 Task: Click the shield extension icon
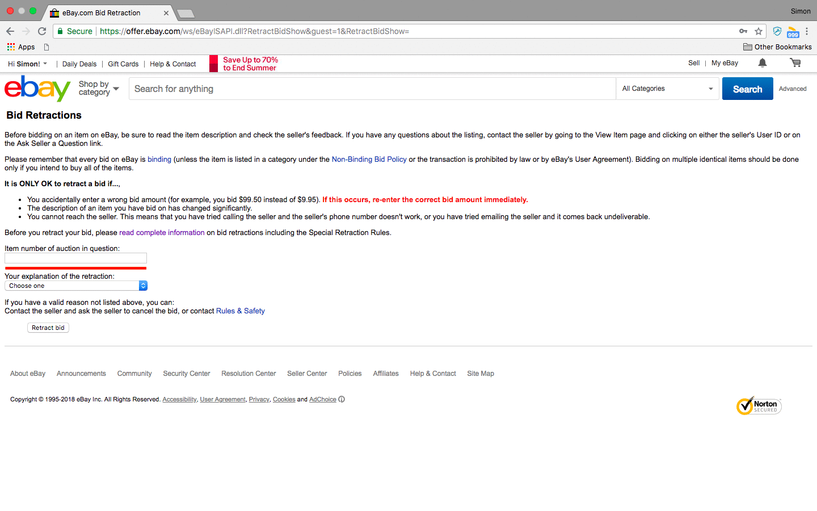777,31
